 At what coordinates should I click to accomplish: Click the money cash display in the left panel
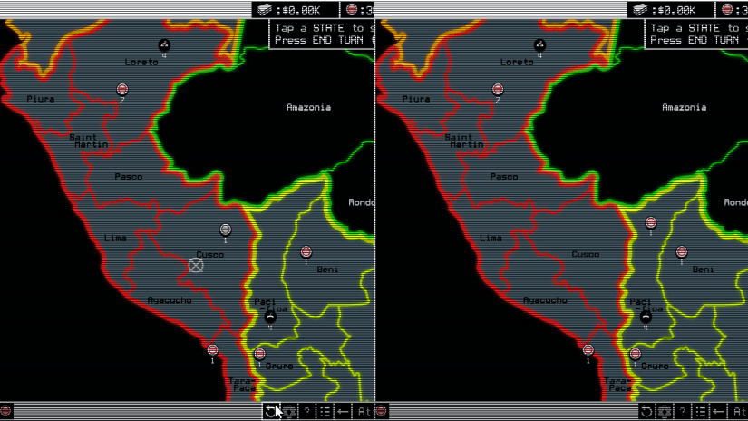tap(292, 9)
